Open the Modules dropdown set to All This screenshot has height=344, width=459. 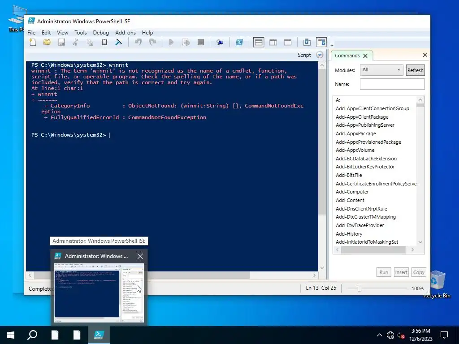click(381, 70)
